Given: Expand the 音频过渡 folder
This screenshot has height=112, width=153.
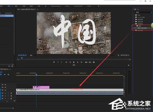Looking at the screenshot, I should [x=134, y=22].
